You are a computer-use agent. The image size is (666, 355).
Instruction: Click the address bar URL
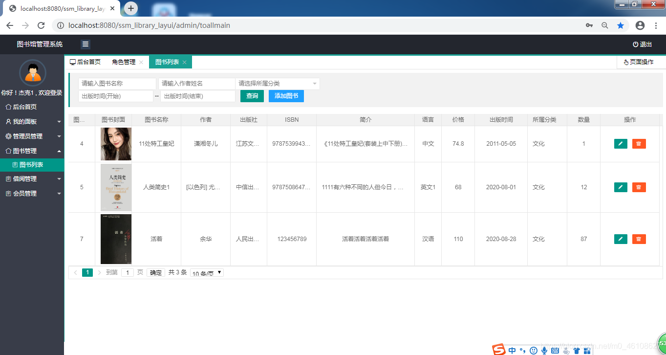tap(149, 25)
